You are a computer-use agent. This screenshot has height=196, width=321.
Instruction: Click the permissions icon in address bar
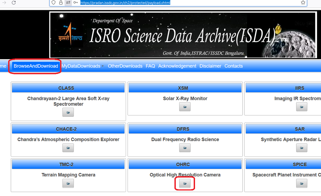[x=68, y=3]
